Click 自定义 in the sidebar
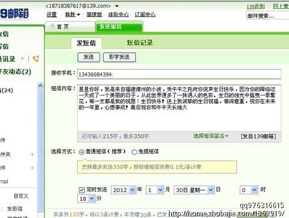The width and height of the screenshot is (289, 218). tap(21, 196)
